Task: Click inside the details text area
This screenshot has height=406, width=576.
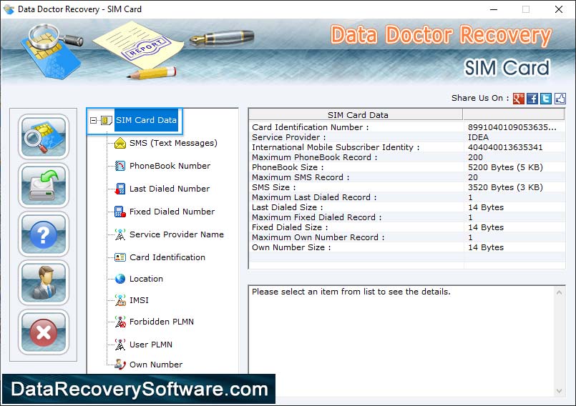Action: 401,342
